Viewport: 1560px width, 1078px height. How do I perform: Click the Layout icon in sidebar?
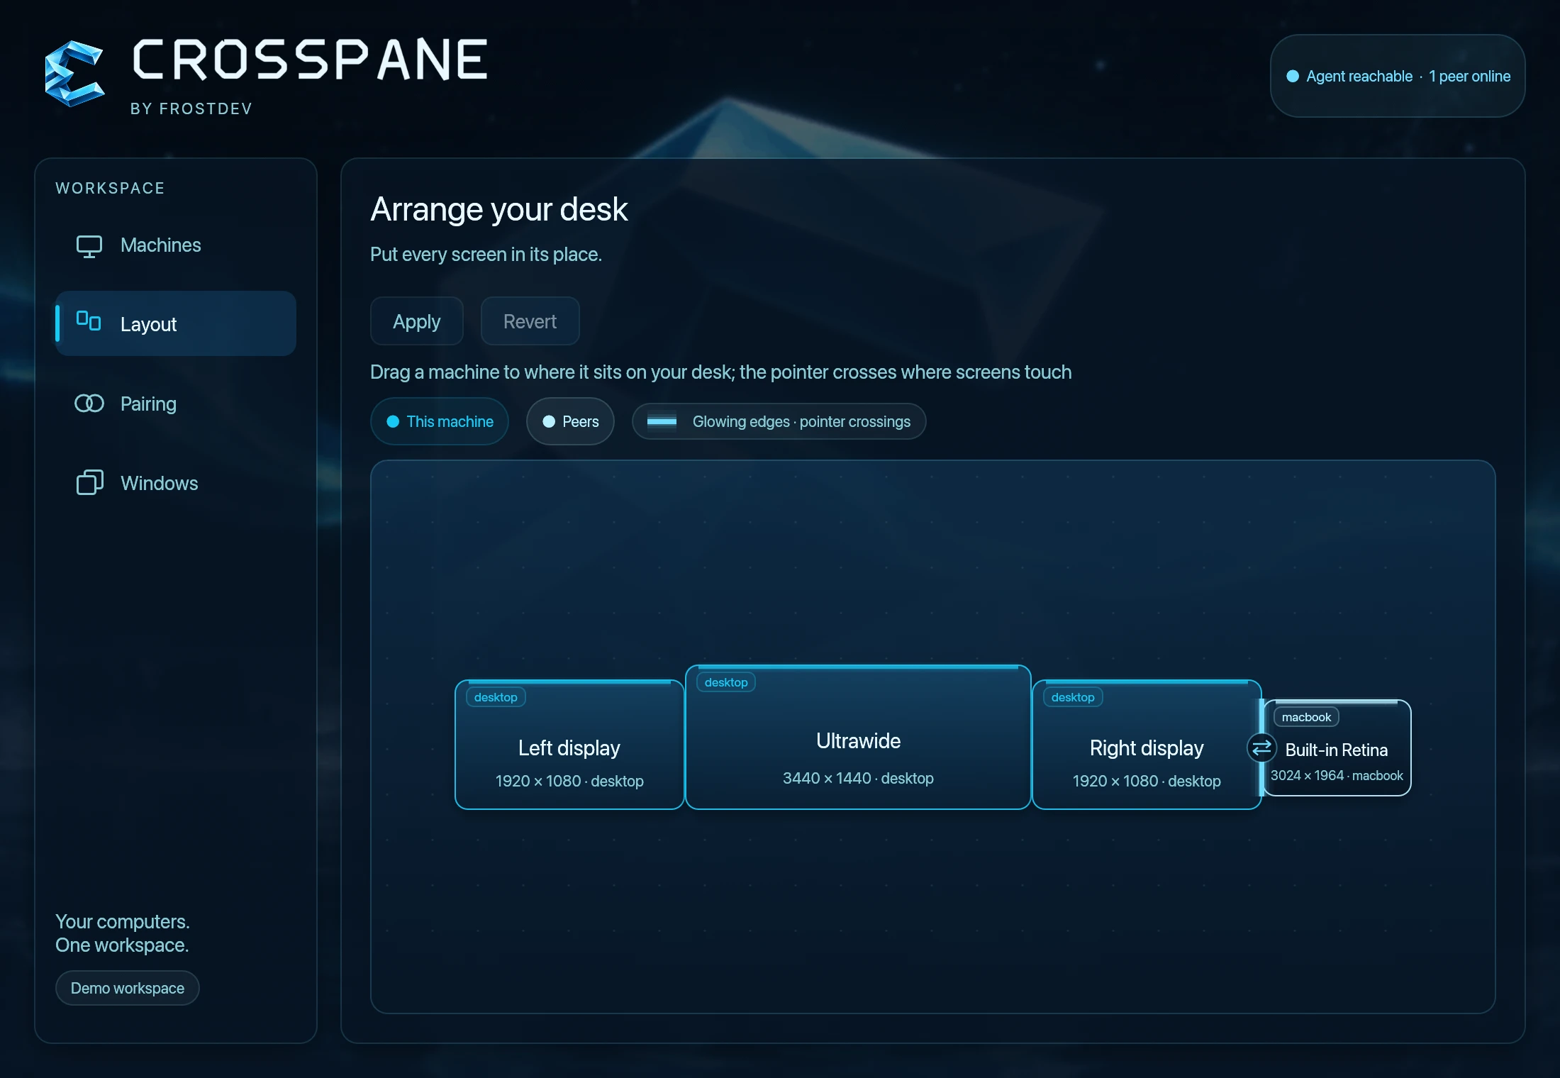tap(89, 321)
